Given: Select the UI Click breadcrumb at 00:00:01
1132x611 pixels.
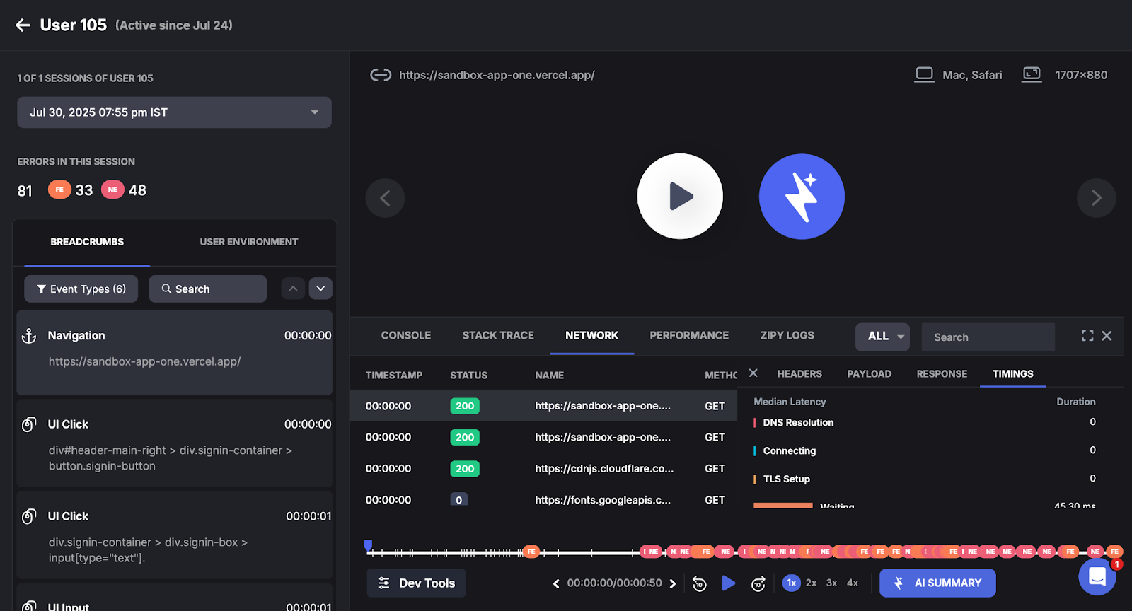Looking at the screenshot, I should 174,535.
